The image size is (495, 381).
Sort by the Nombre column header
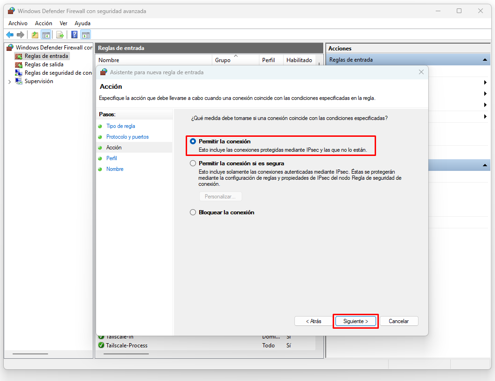click(153, 60)
